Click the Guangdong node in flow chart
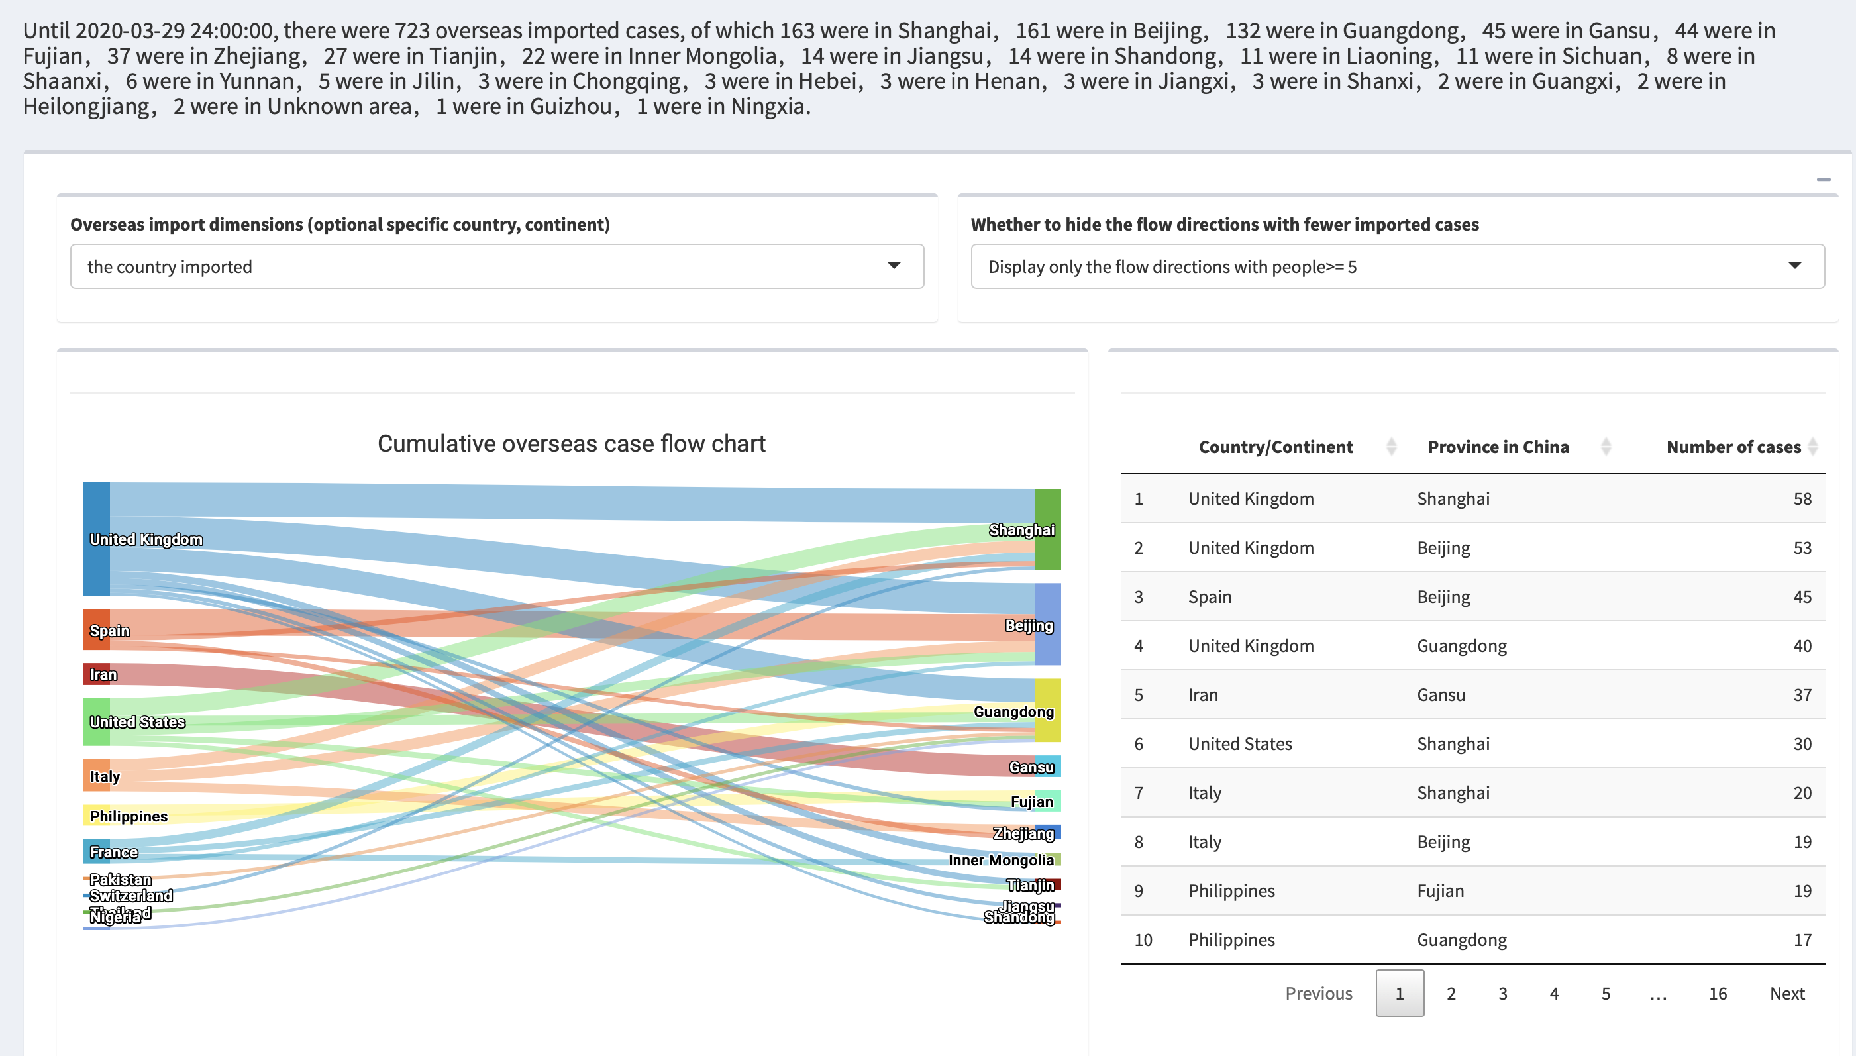Viewport: 1856px width, 1056px height. 1047,710
